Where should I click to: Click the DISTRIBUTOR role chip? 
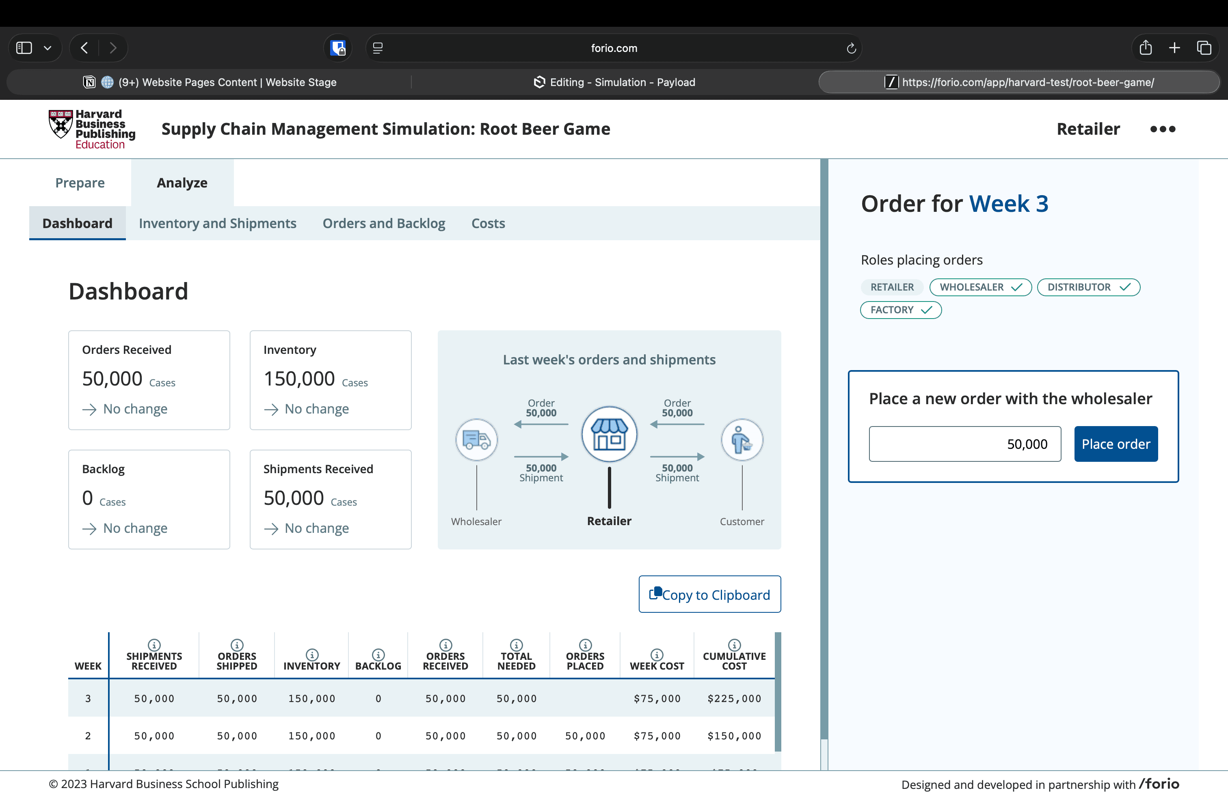coord(1087,287)
